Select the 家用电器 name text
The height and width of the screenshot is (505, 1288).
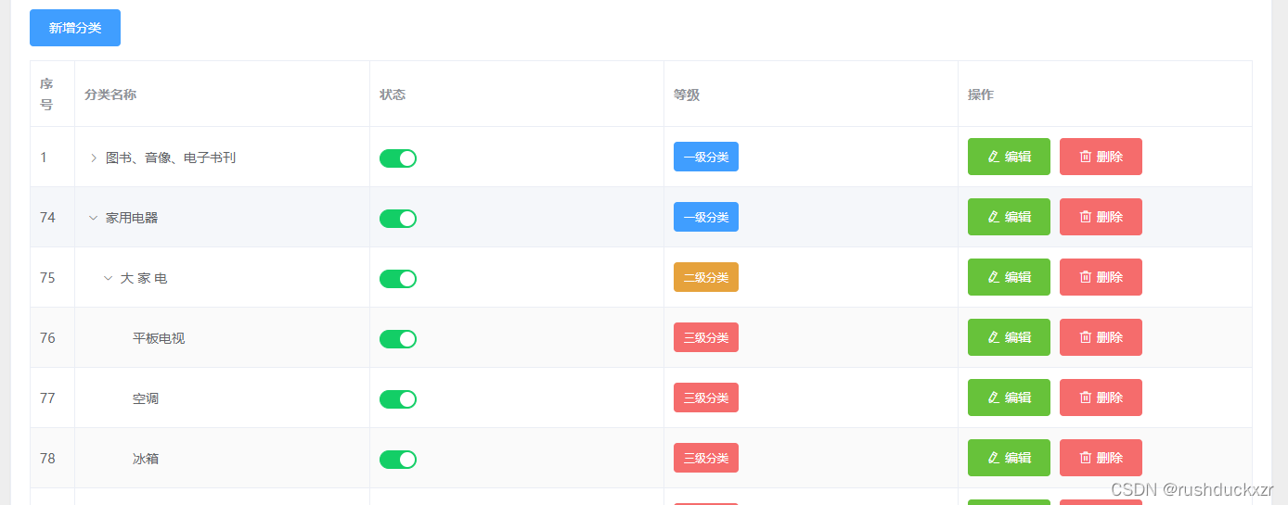(132, 218)
